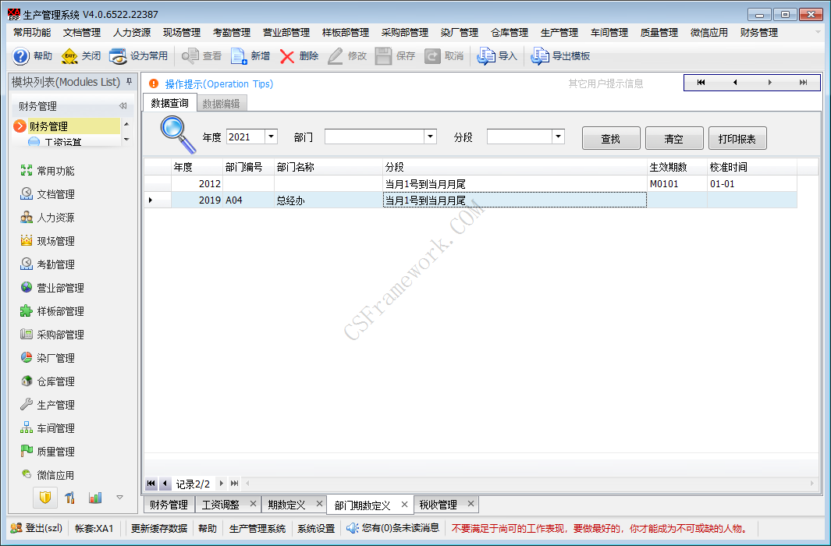The image size is (831, 546).
Task: Click the bar chart icon in sidebar footer
Action: click(x=95, y=498)
